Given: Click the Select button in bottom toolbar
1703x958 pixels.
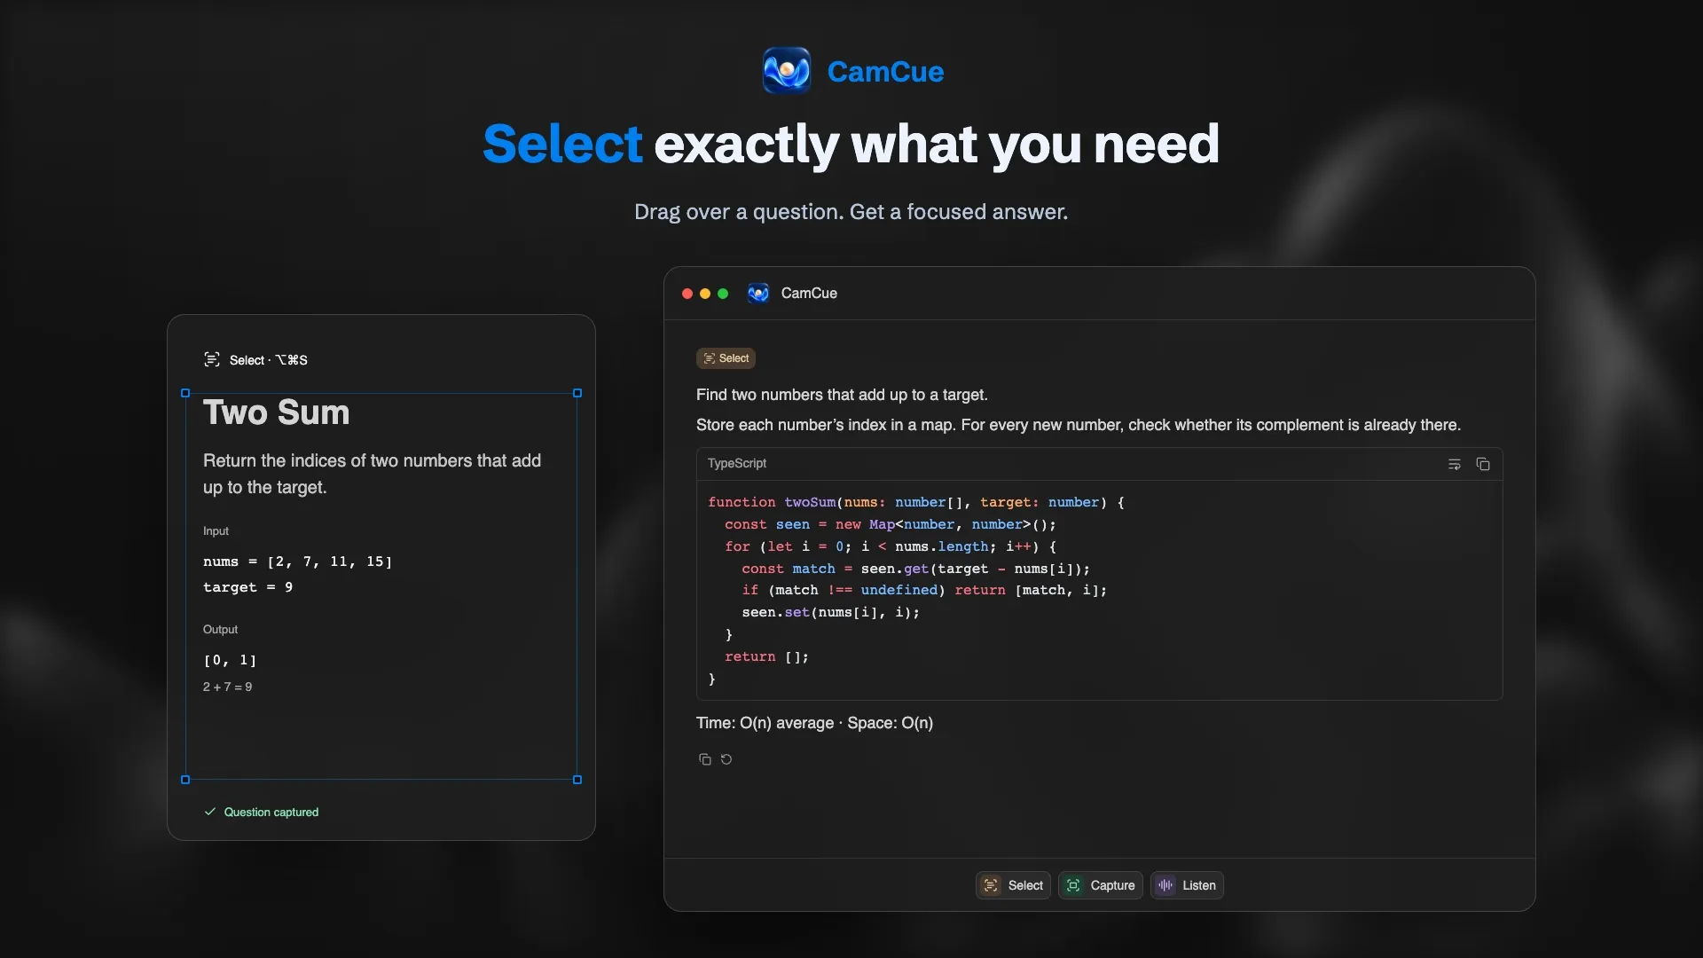Looking at the screenshot, I should tap(1013, 885).
